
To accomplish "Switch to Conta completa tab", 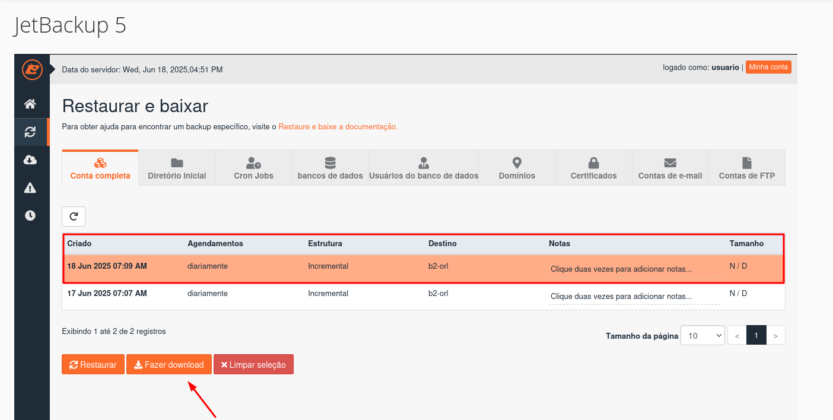I will click(x=100, y=168).
